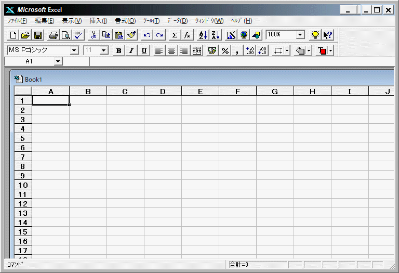Open the 表示(V) menu

tap(72, 21)
